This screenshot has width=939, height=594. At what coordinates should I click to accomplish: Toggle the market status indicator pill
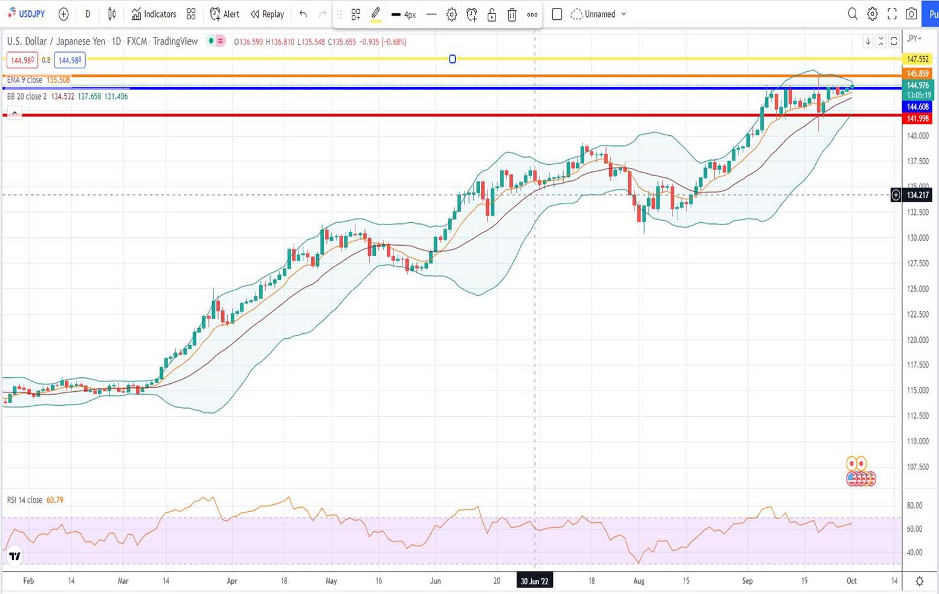coord(216,41)
